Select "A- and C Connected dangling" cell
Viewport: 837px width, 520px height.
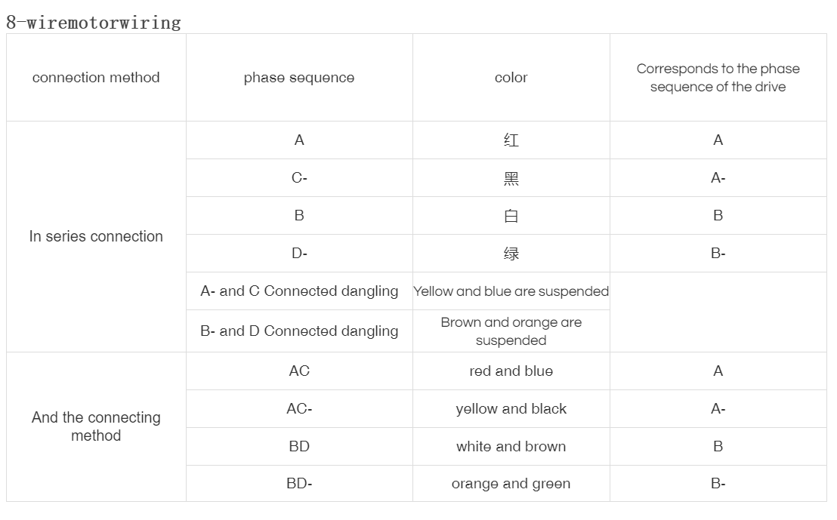coord(299,291)
